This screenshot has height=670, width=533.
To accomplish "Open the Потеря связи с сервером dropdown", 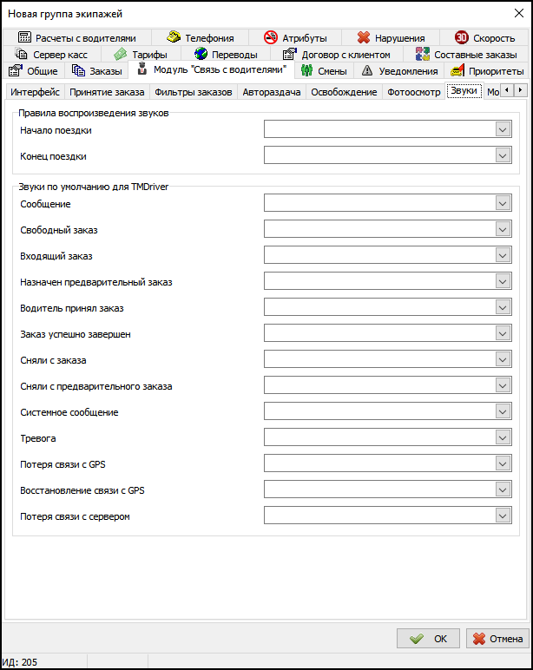I will click(x=503, y=516).
